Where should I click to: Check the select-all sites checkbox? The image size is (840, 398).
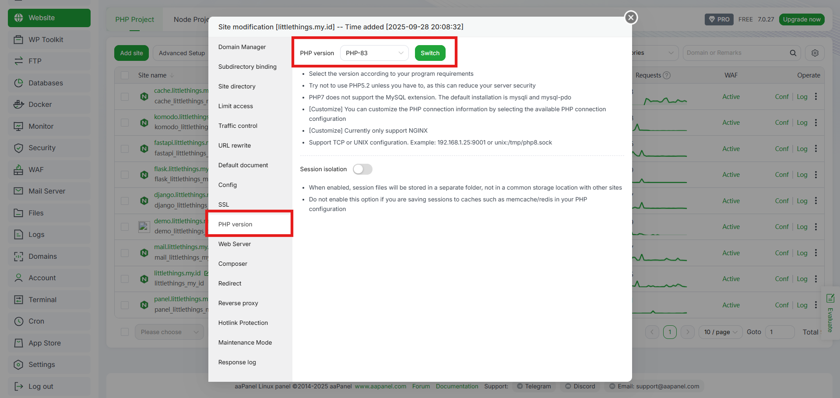(x=125, y=75)
